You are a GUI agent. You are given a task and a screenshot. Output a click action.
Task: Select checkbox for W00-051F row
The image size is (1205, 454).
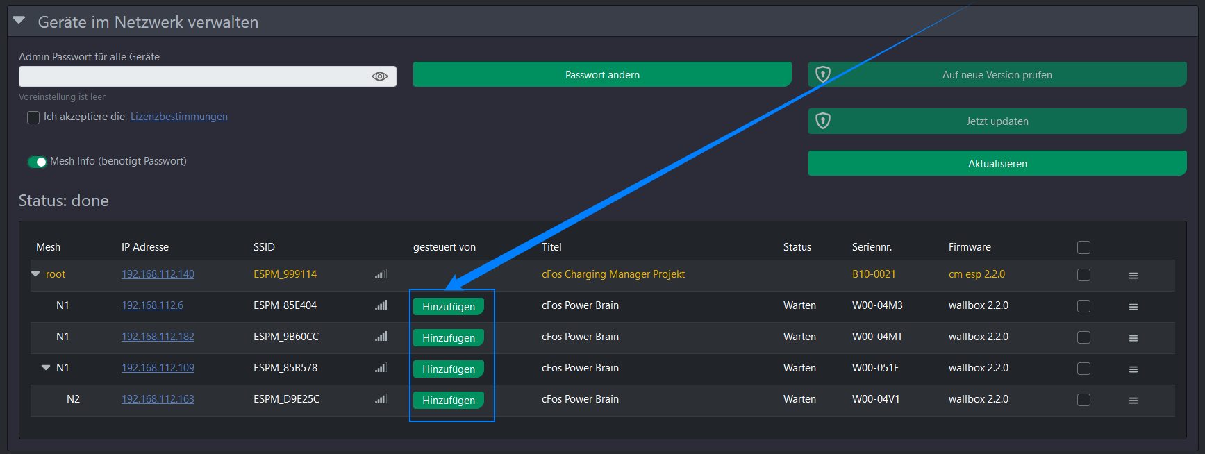[1083, 369]
